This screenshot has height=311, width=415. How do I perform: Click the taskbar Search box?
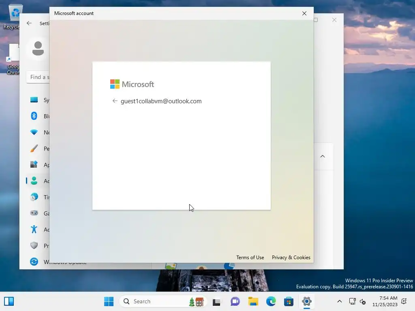coord(163,301)
